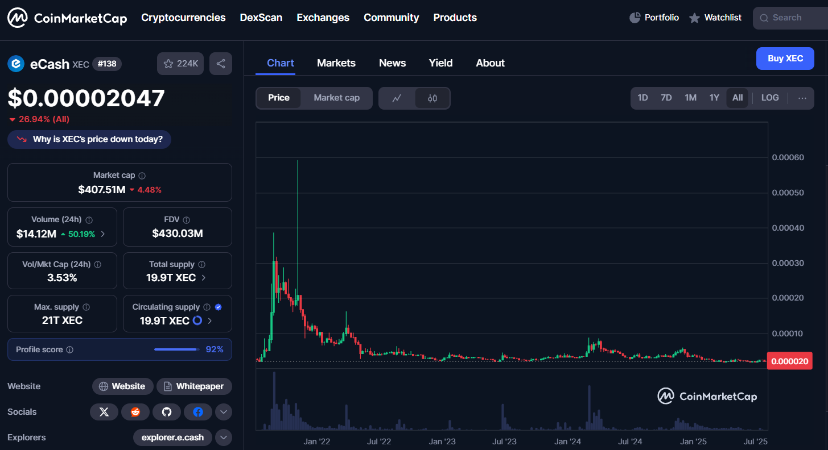Expand more Socials dropdown chevron
Image resolution: width=828 pixels, height=450 pixels.
[224, 412]
